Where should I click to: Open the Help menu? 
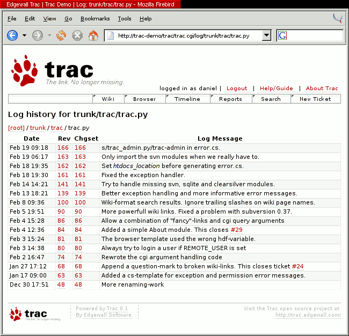146,19
